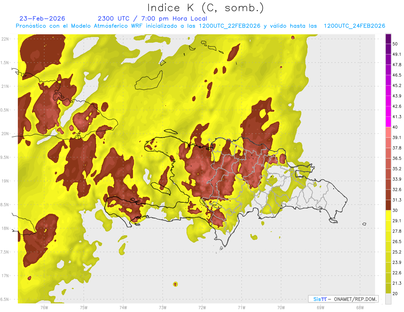Viewport: 404px width, 312px height.
Task: Click the magenta swatch between 40 and 41.3
Action: tap(389, 122)
